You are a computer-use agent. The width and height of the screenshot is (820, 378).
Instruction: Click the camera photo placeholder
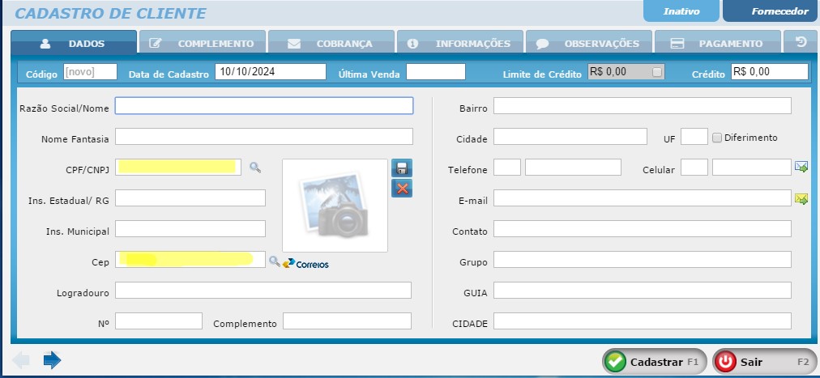335,206
